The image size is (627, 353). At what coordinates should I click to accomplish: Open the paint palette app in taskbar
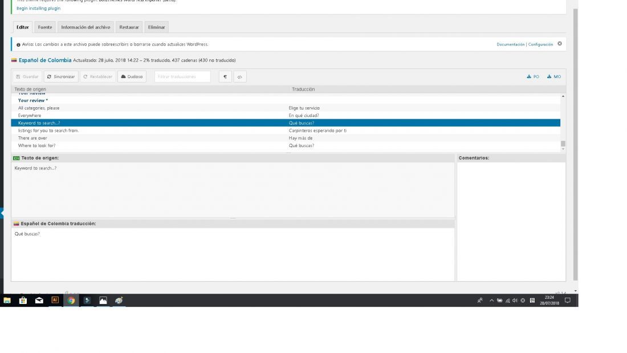pos(119,300)
